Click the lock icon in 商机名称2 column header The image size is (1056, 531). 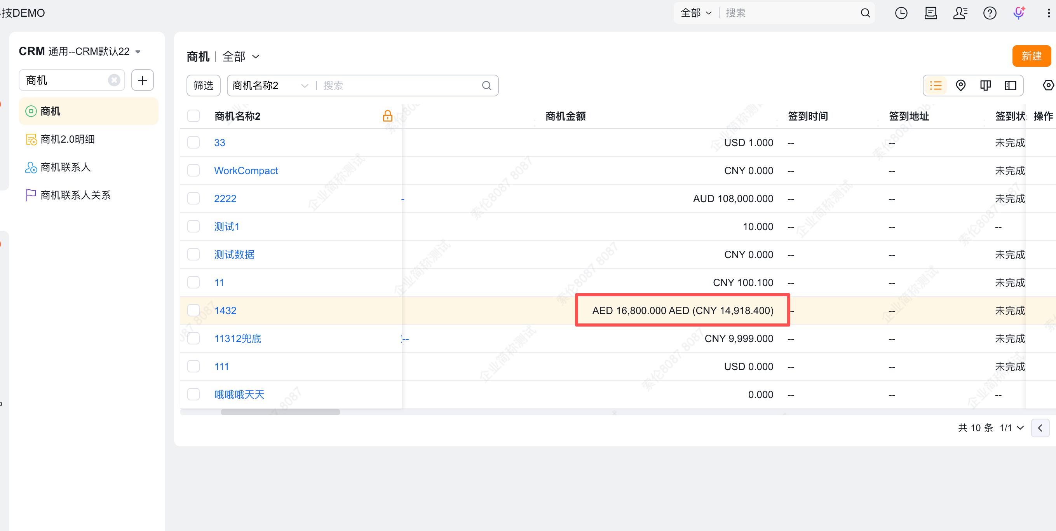coord(387,116)
